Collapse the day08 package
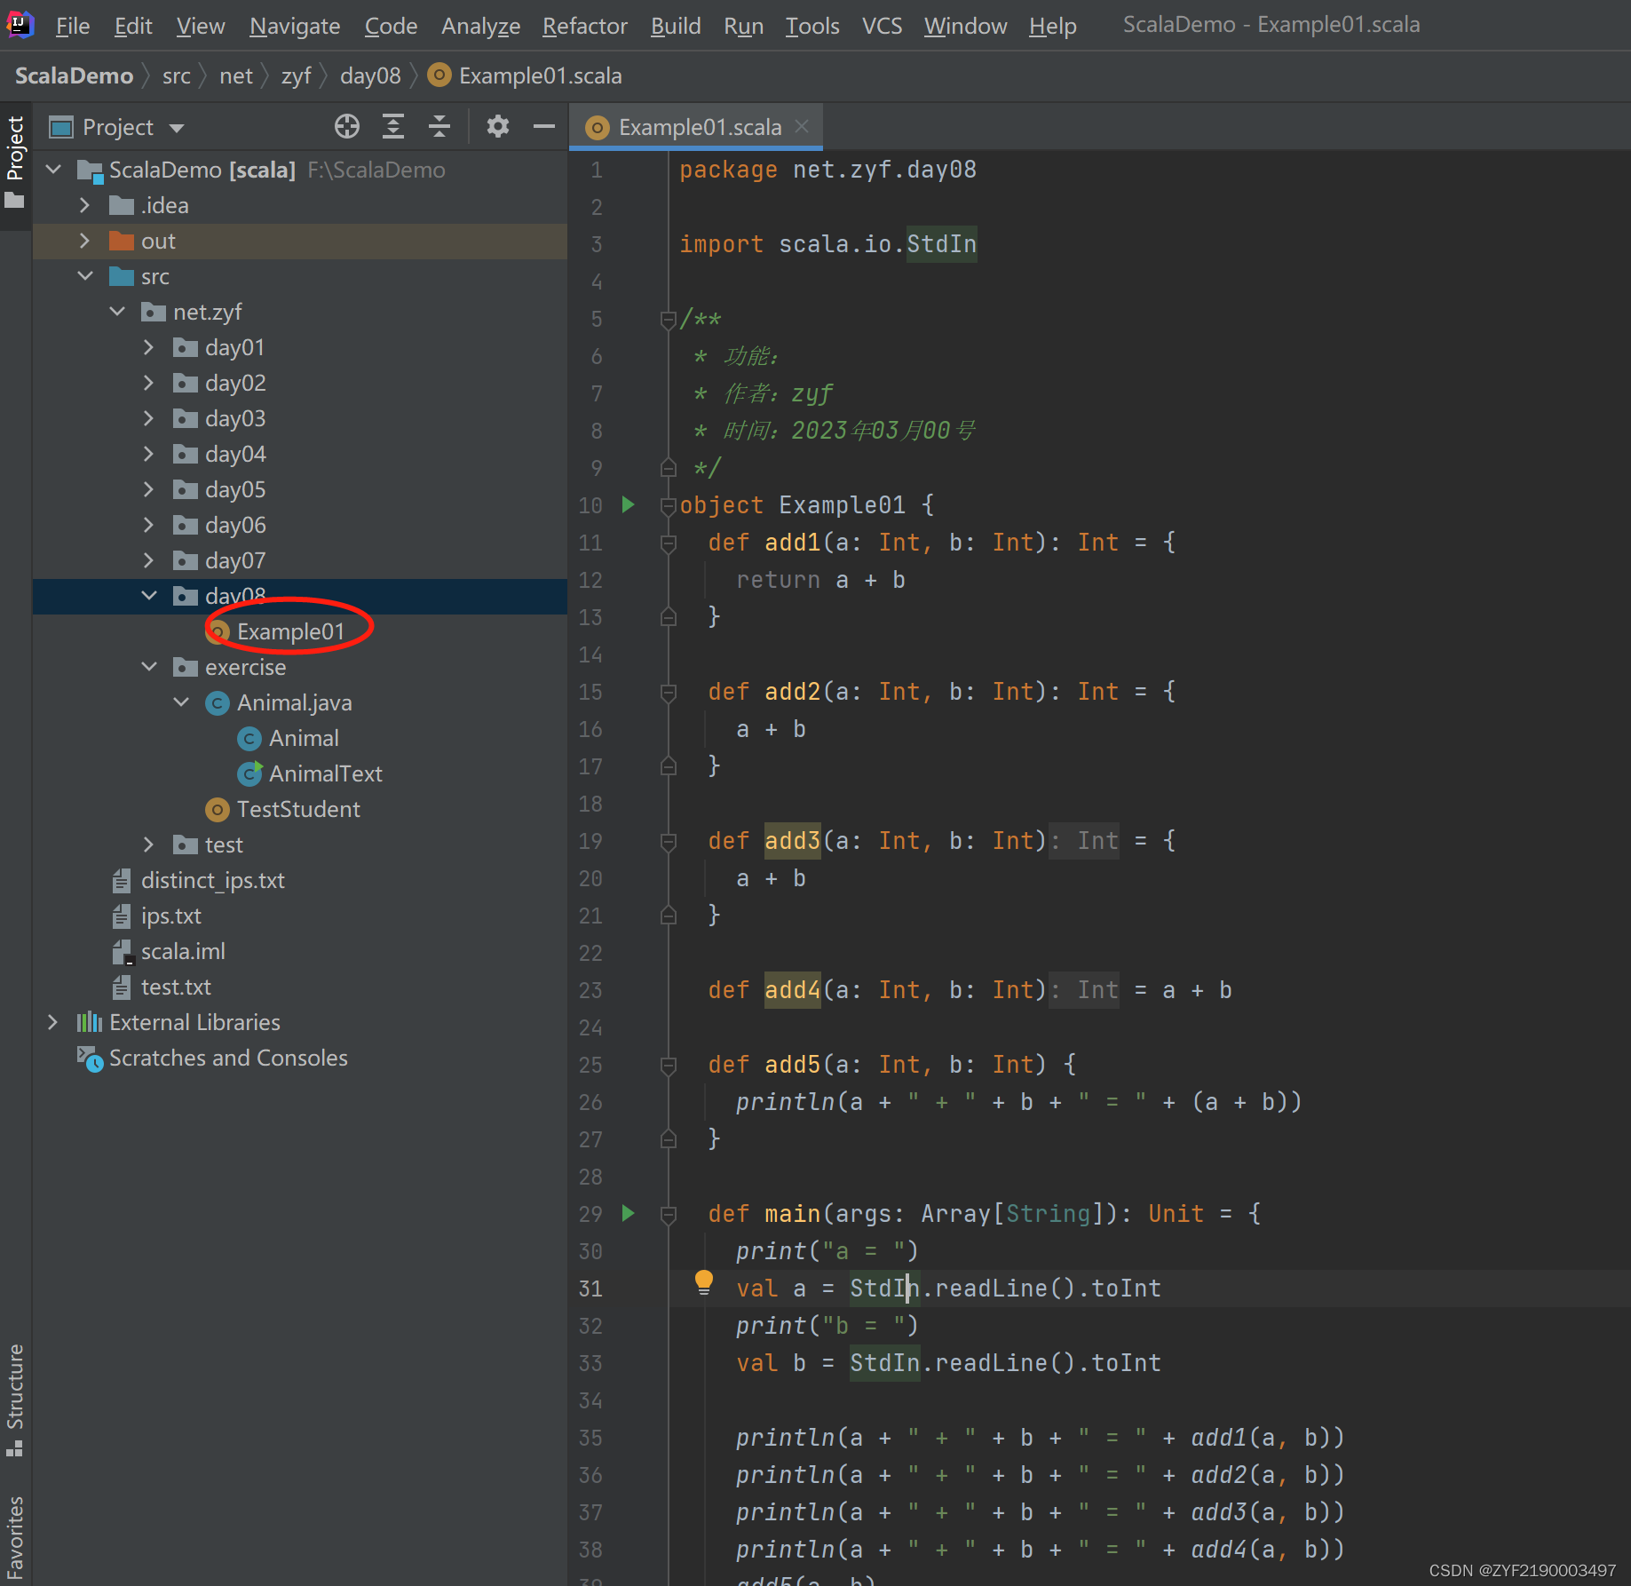 click(x=149, y=596)
